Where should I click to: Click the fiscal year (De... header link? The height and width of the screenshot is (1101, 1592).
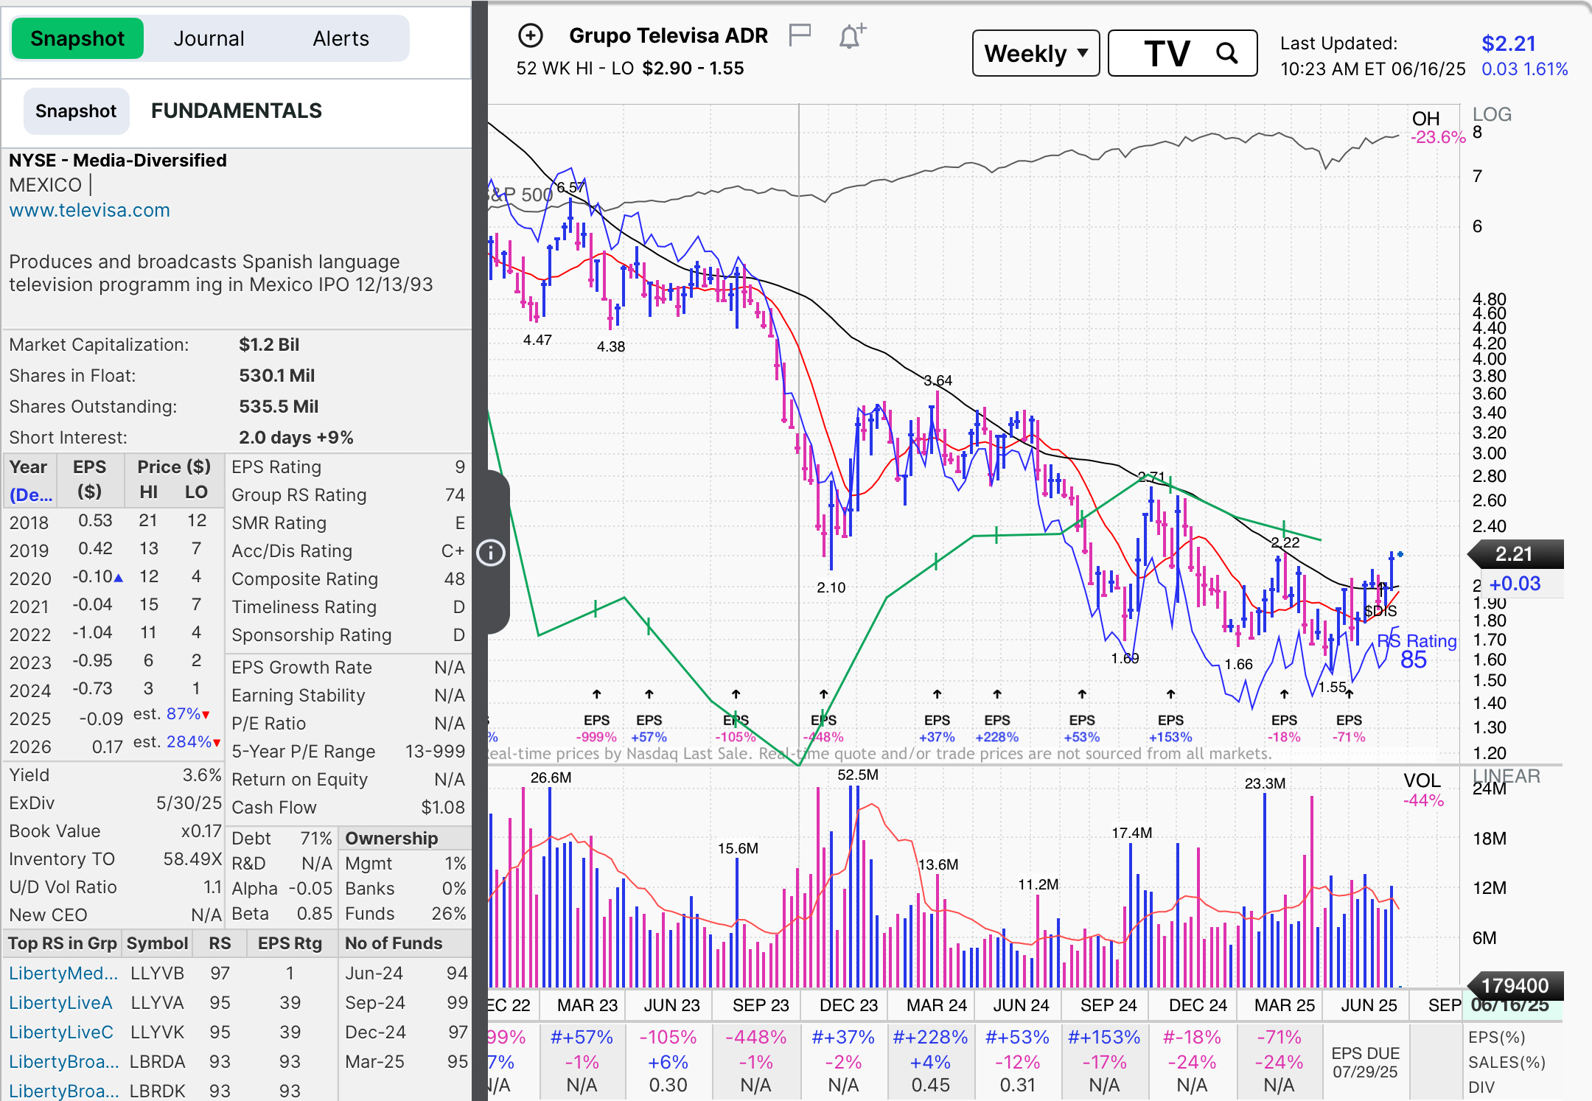(x=31, y=494)
